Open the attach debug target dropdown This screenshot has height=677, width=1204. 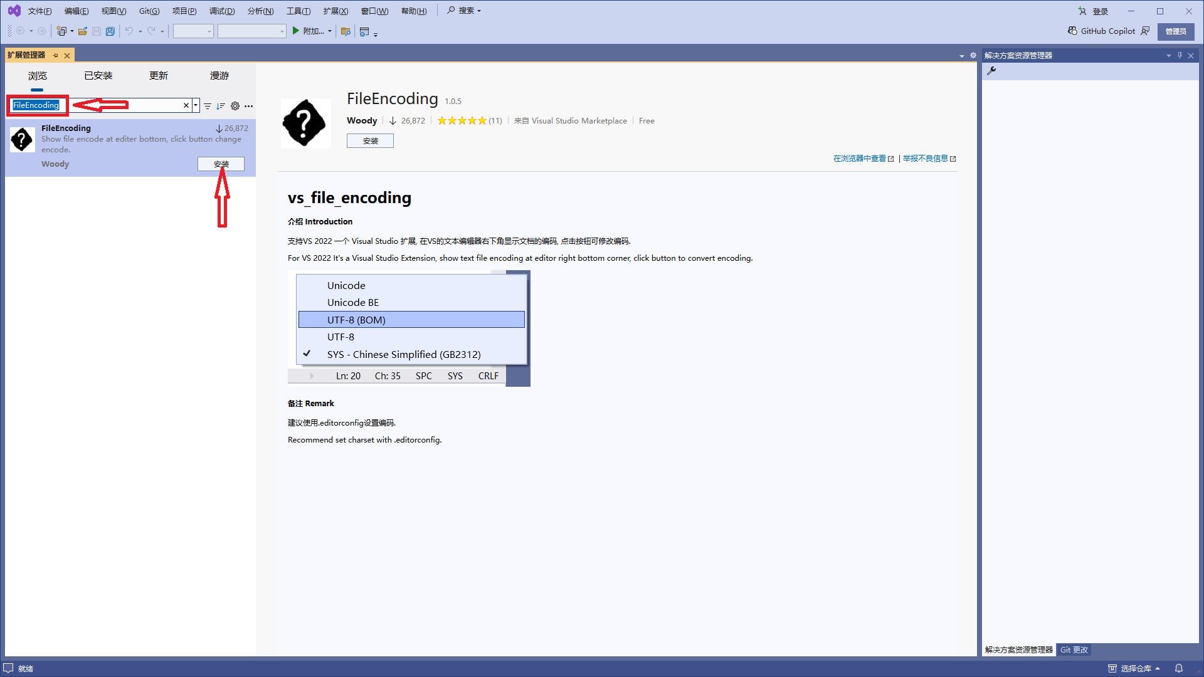click(x=329, y=31)
